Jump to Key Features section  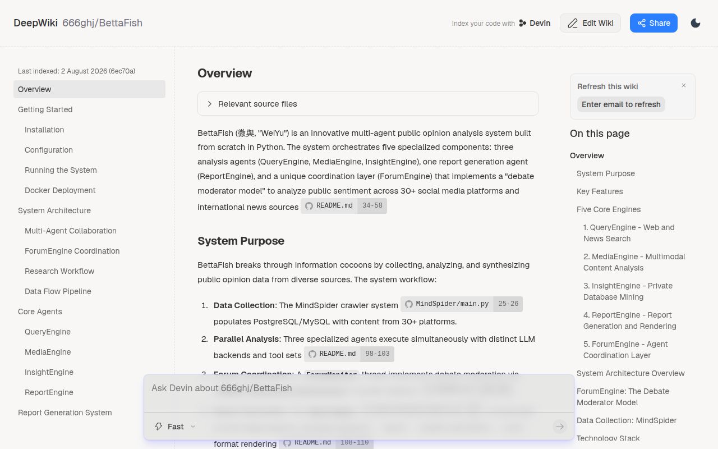[x=600, y=191]
